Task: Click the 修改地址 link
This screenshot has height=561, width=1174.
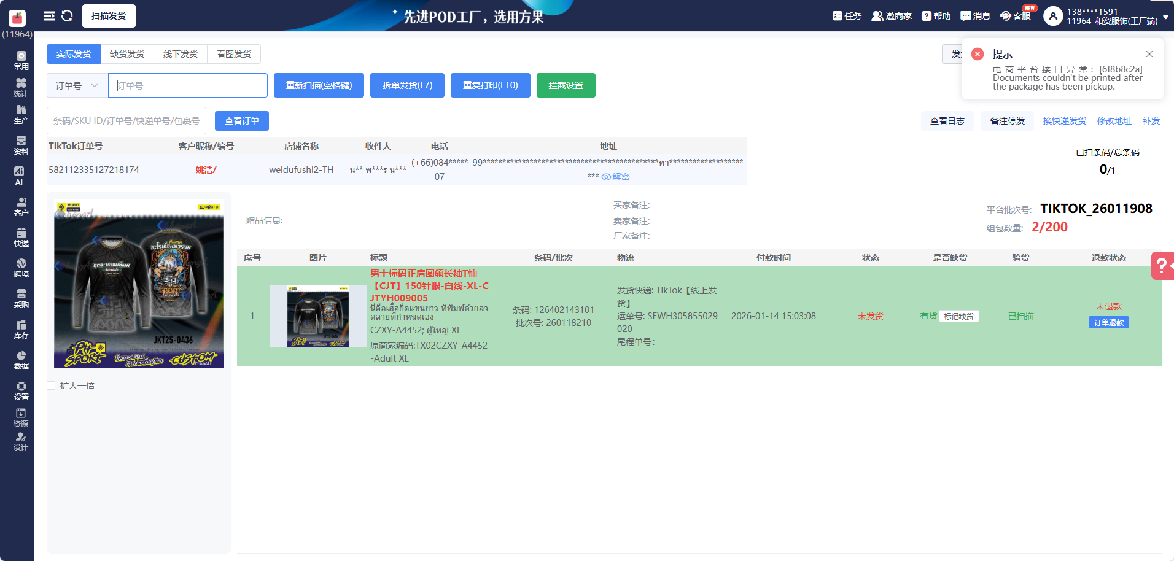Action: pos(1114,121)
